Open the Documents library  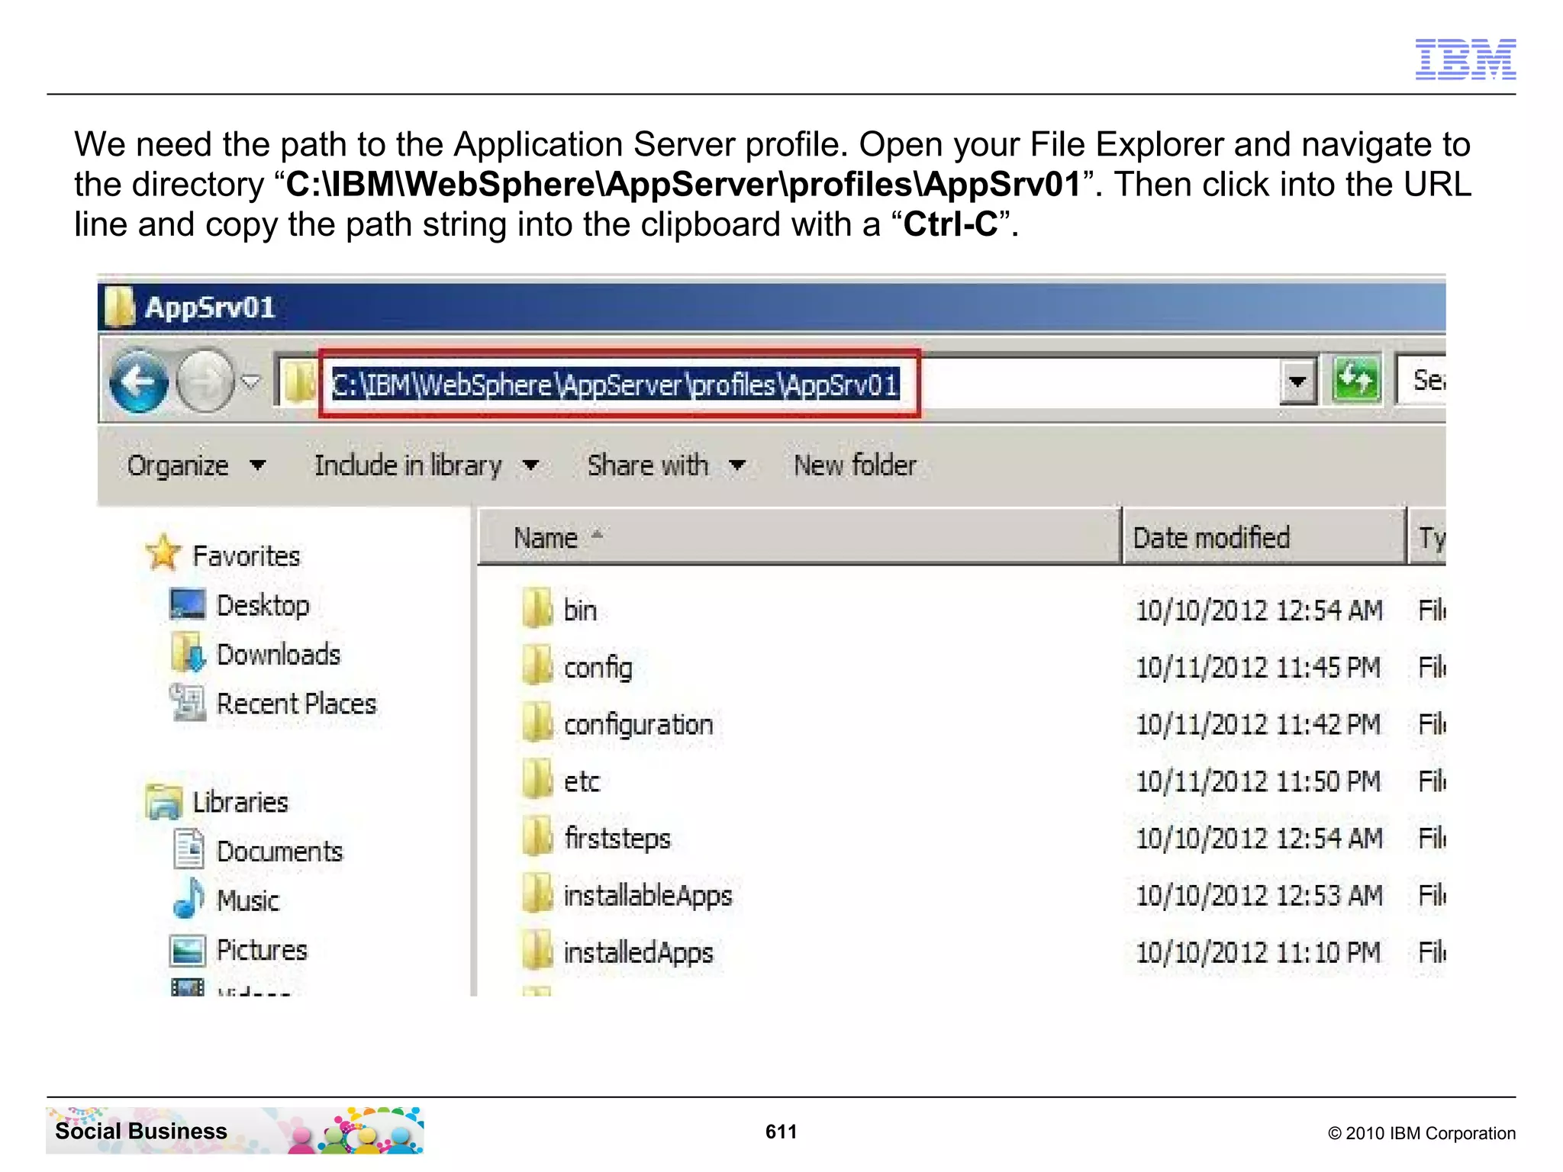pos(279,852)
